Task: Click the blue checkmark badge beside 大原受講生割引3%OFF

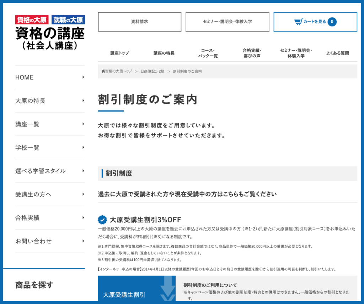Action: pos(102,220)
